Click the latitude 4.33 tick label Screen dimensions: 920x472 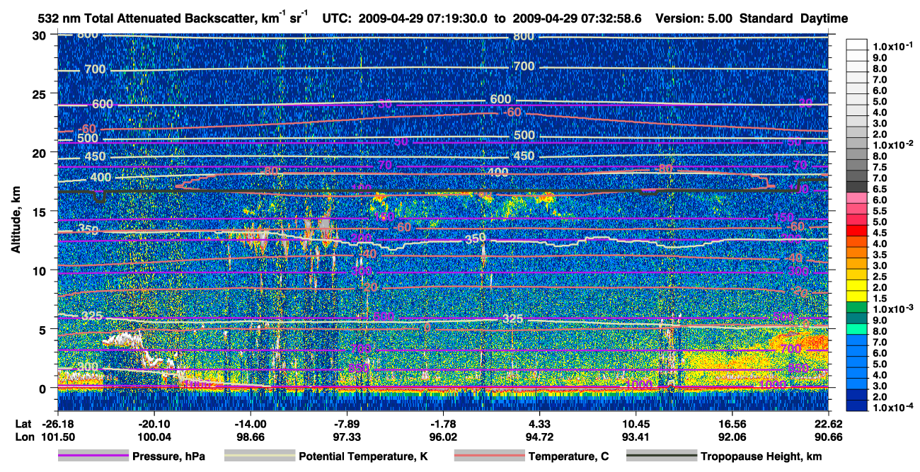(x=539, y=422)
